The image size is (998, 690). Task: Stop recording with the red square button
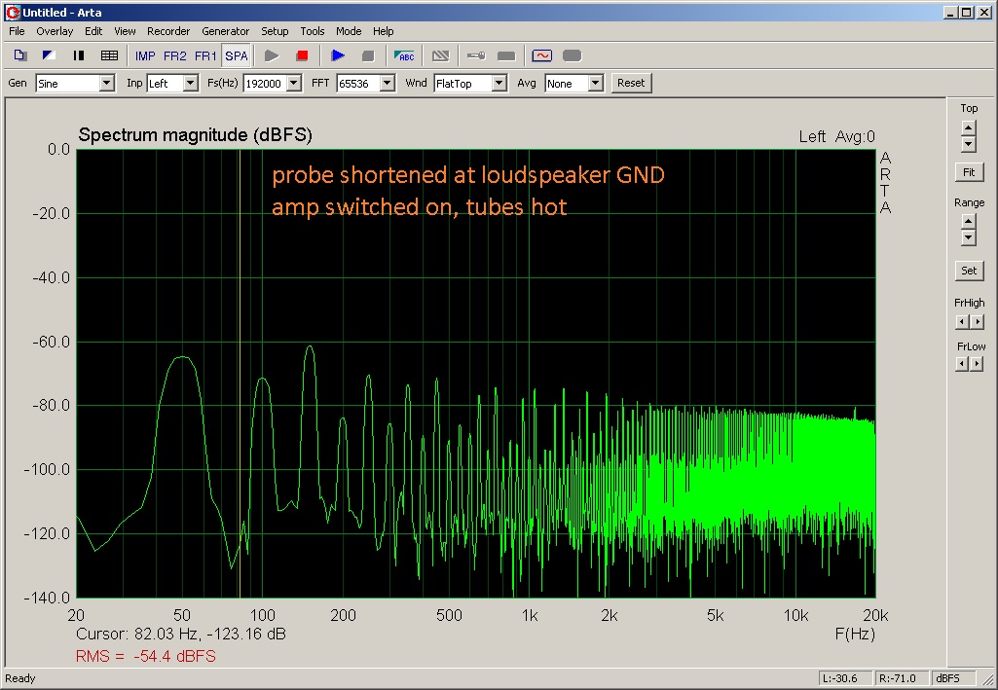click(x=303, y=56)
